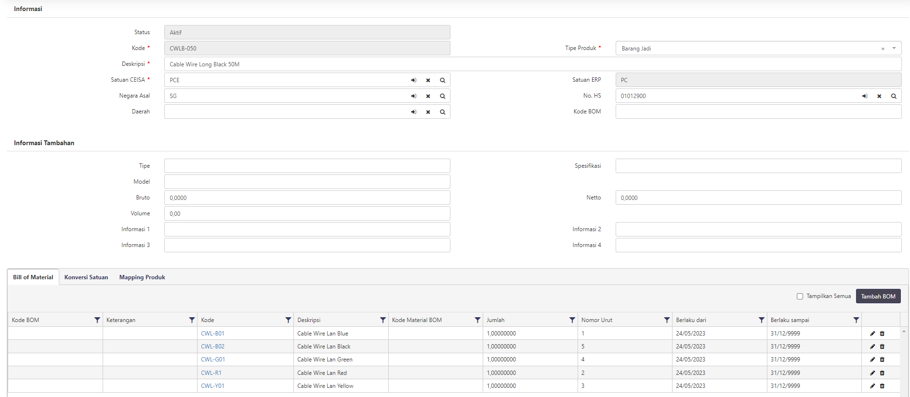This screenshot has width=910, height=397.
Task: Open the CWL-B02 product link
Action: pyautogui.click(x=212, y=347)
